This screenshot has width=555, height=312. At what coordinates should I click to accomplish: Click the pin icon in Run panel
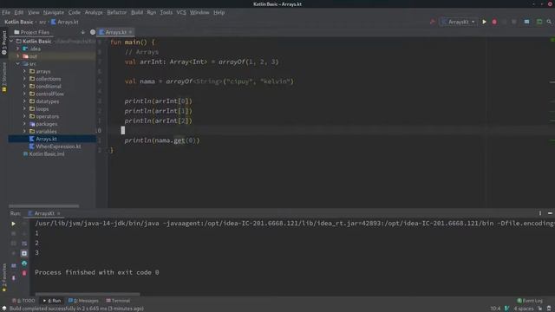tap(14, 278)
